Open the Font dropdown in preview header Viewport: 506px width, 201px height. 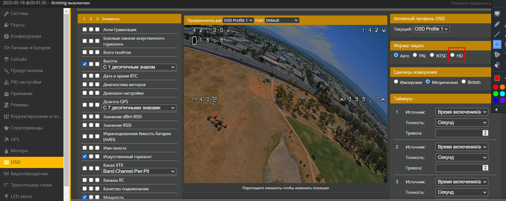tap(282, 20)
